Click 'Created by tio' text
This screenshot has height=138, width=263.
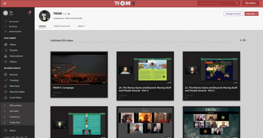[x=59, y=18]
